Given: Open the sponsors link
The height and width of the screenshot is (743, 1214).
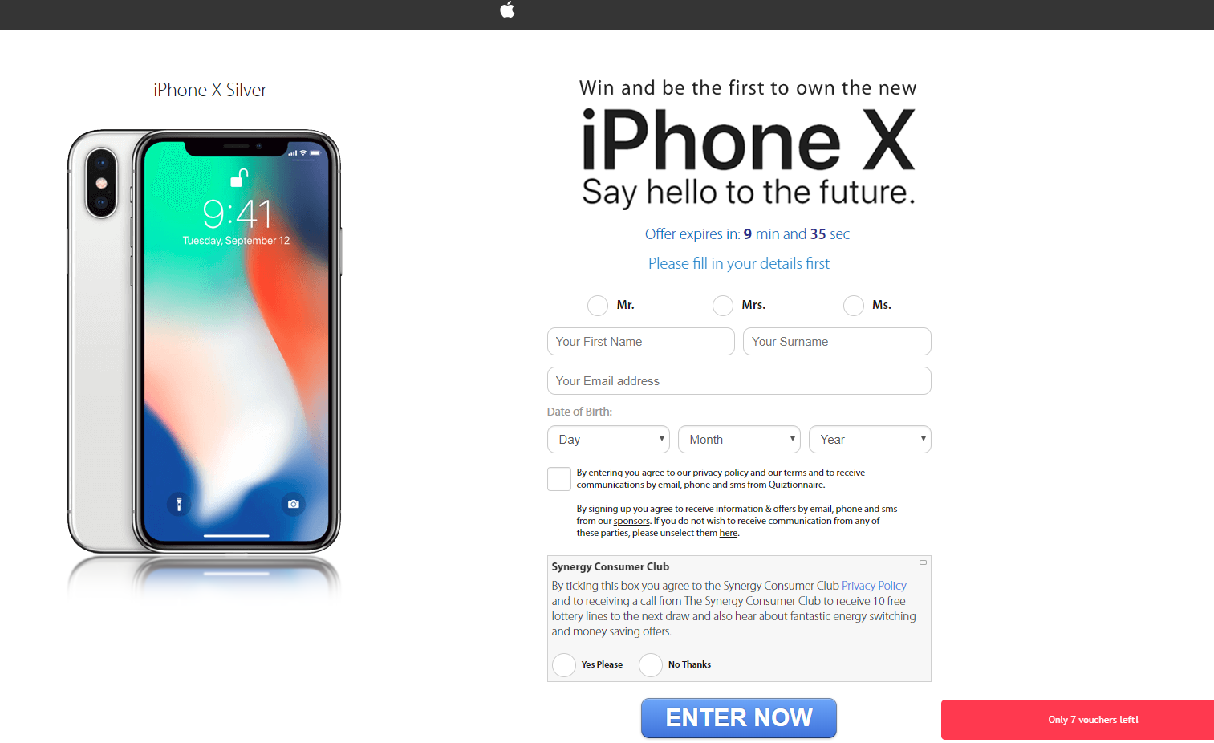Looking at the screenshot, I should point(631,521).
